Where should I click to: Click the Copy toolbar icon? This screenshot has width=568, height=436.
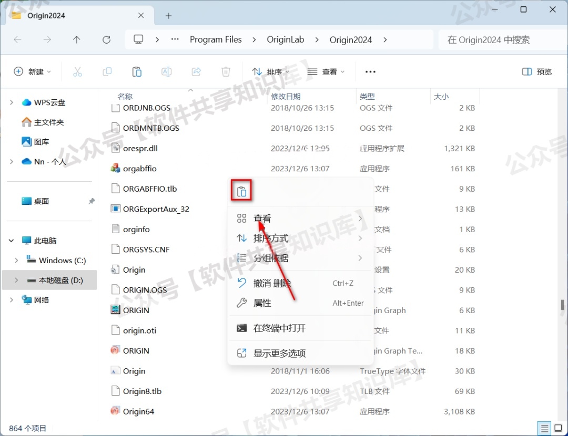[107, 71]
